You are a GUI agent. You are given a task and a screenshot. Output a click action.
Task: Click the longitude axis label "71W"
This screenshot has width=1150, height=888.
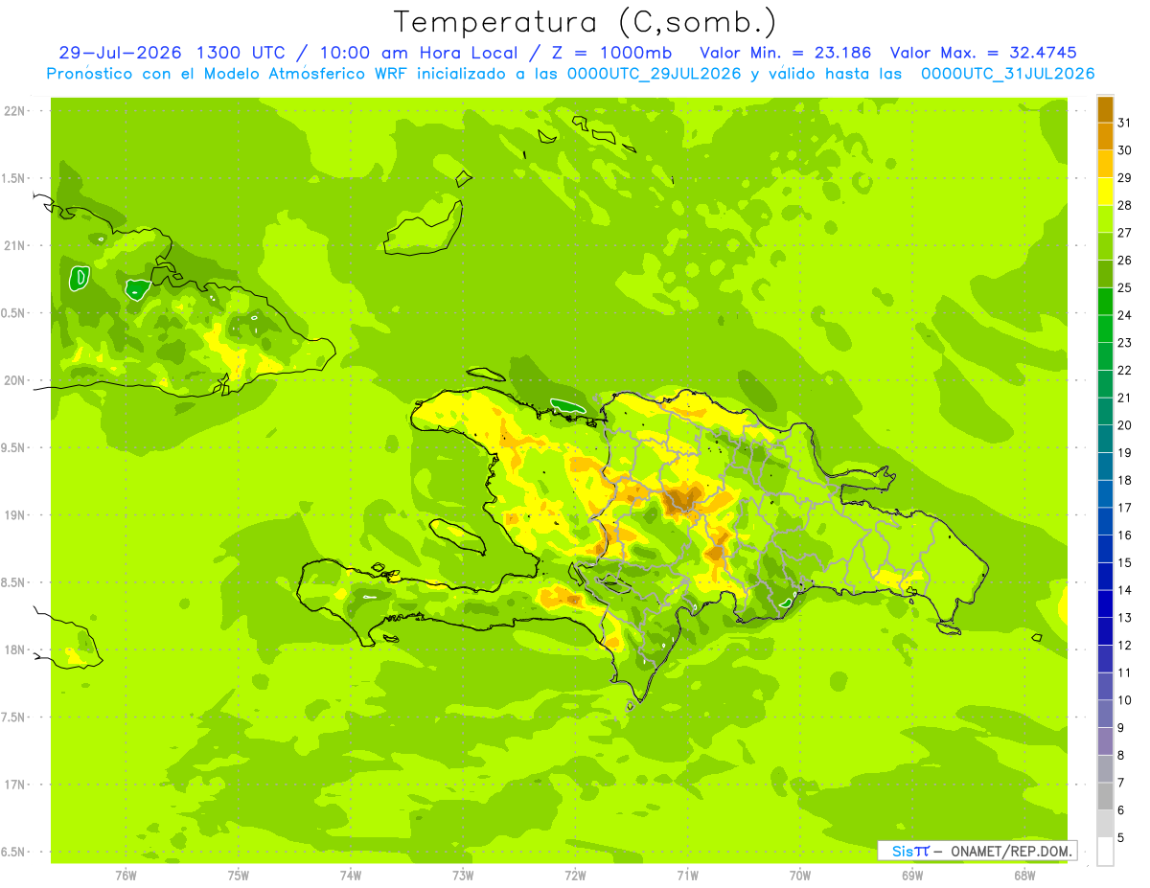click(687, 875)
